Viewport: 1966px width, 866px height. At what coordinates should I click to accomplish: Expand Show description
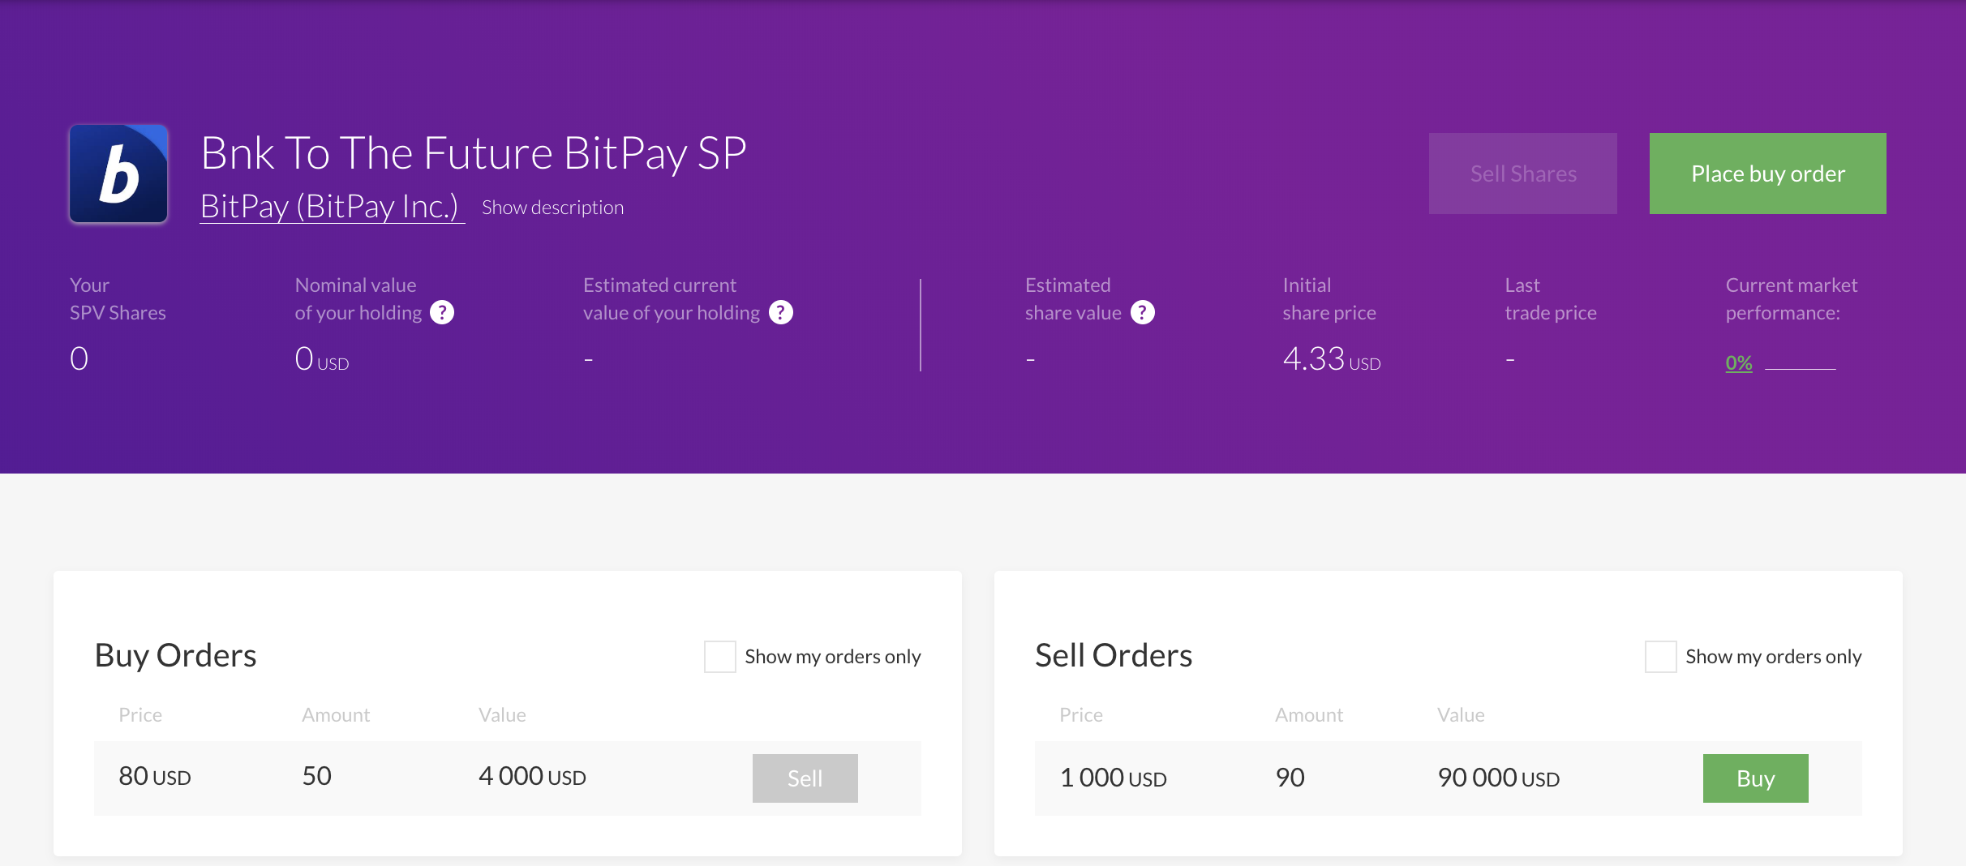pyautogui.click(x=552, y=208)
